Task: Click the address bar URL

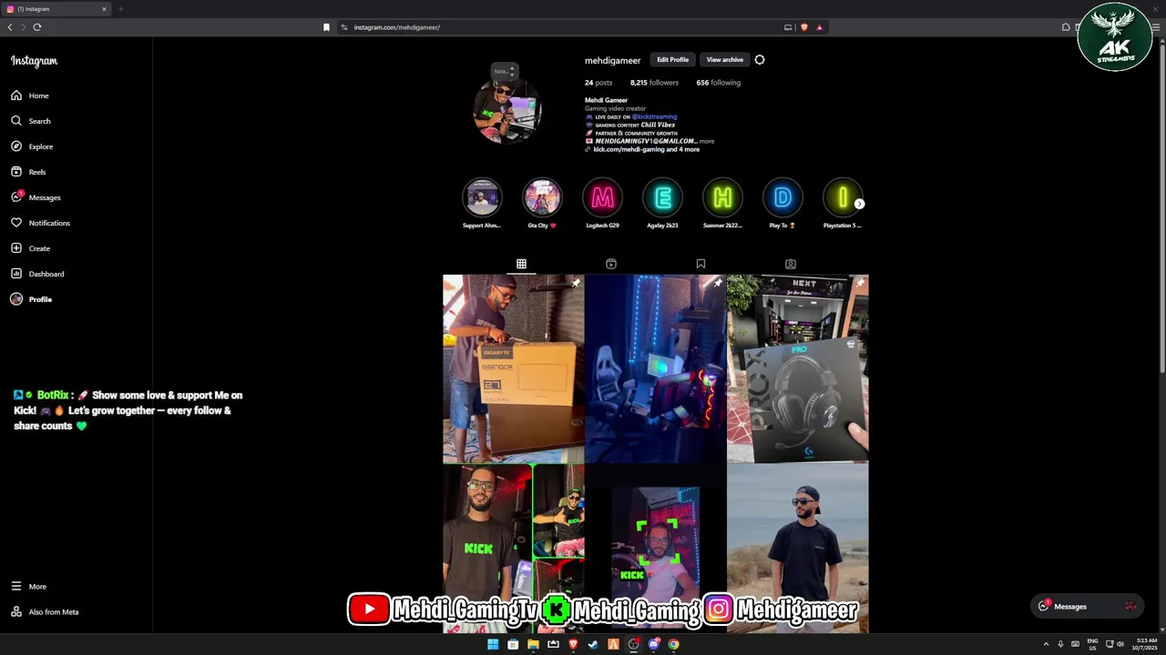Action: coord(397,27)
